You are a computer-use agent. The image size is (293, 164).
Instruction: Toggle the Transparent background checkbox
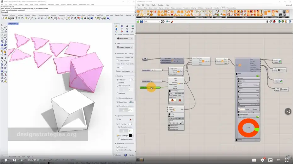tap(118, 98)
